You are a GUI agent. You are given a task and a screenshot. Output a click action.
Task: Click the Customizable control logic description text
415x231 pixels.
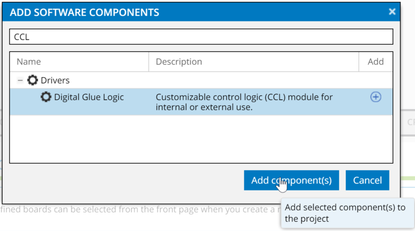coord(244,102)
